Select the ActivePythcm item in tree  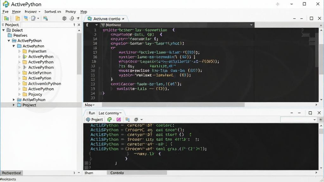click(38, 67)
